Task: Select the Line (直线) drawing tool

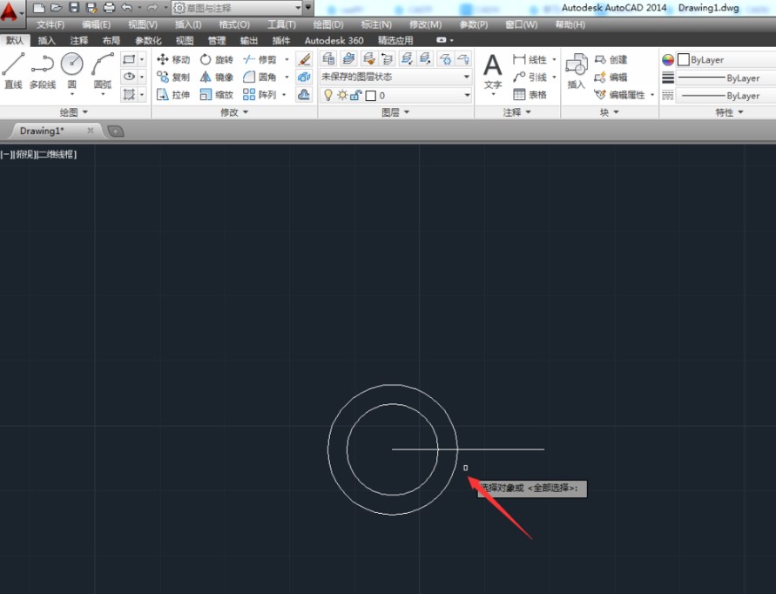Action: pyautogui.click(x=13, y=71)
